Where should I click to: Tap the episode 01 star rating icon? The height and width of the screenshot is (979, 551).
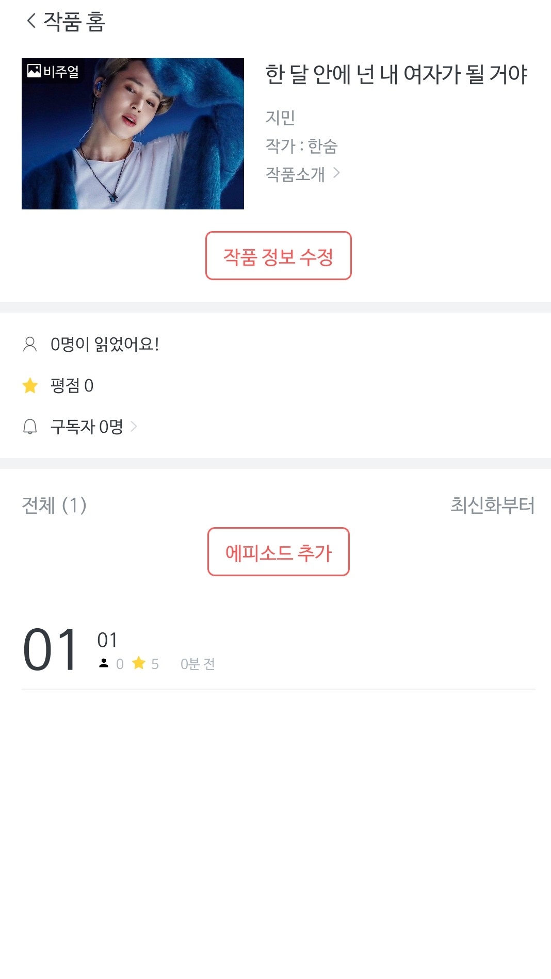tap(139, 663)
